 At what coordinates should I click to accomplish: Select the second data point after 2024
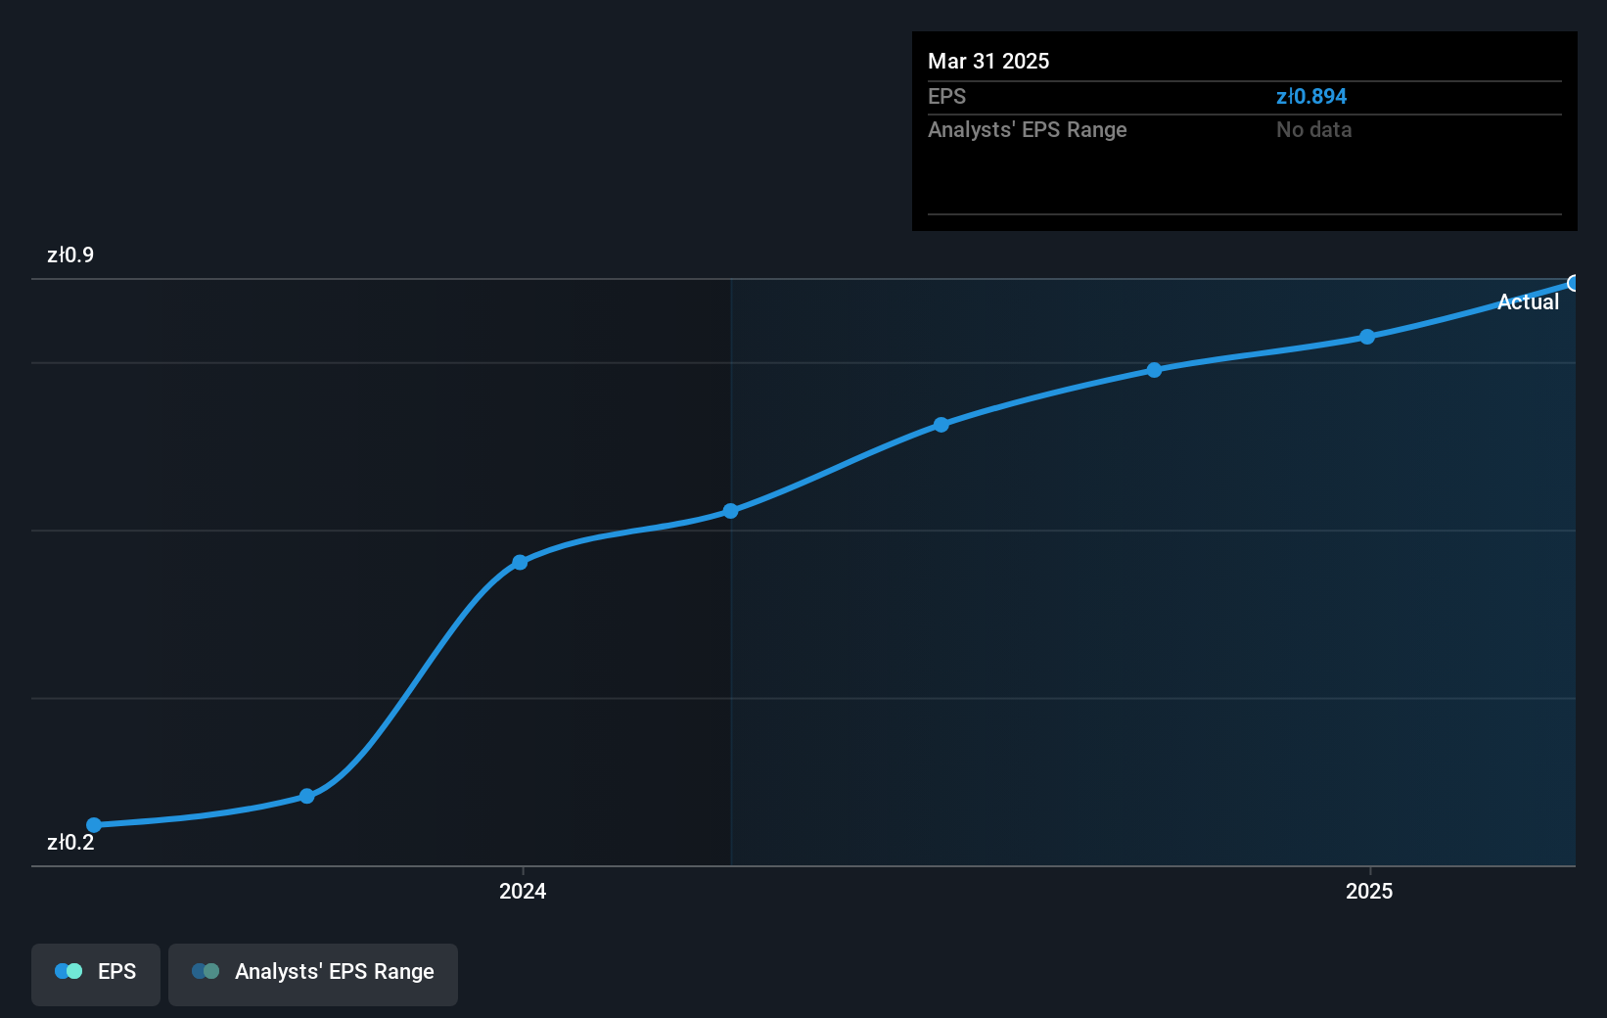pos(941,425)
